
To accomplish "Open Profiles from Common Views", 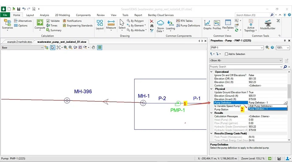I will [x=217, y=25].
